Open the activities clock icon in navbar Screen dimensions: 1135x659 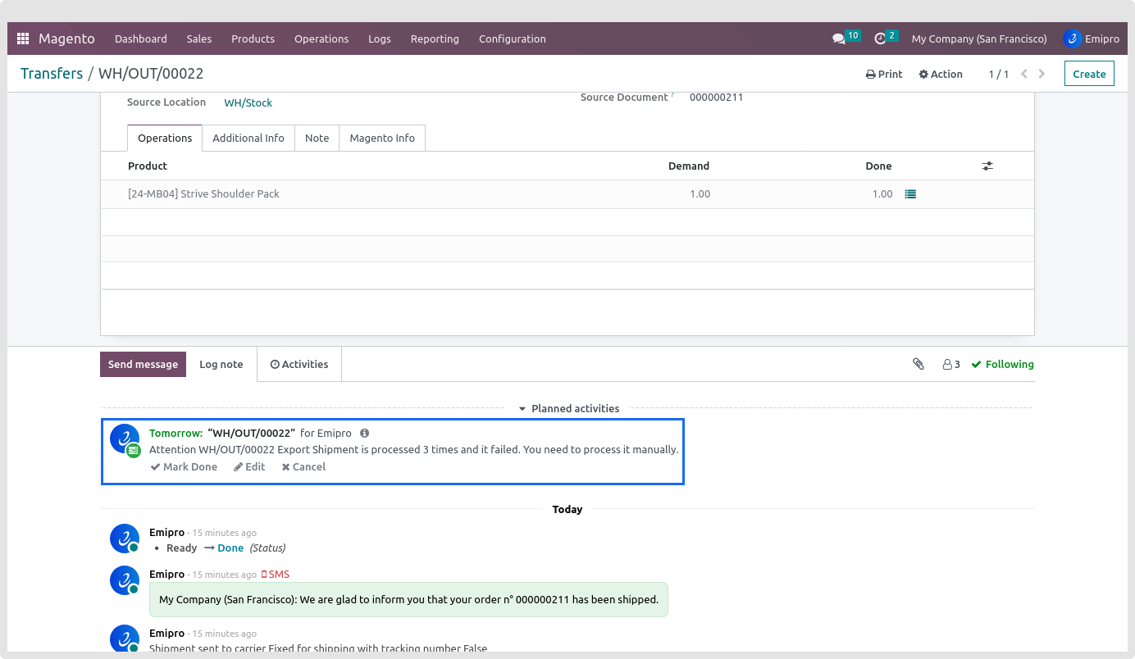pyautogui.click(x=881, y=39)
